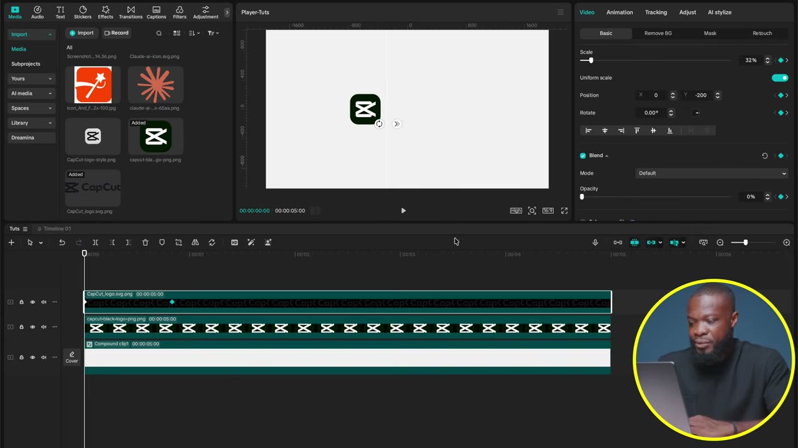Uncheck the Blend checkbox

583,156
